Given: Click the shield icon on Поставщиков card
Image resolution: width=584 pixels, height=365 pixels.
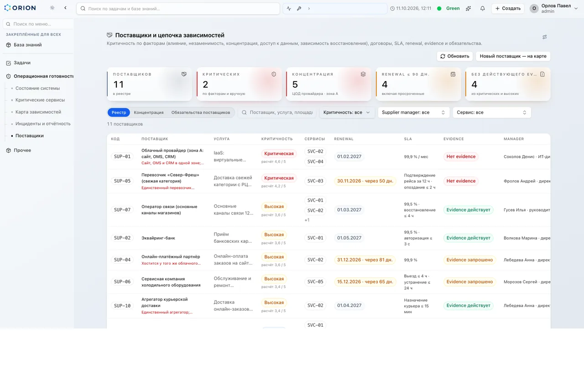Looking at the screenshot, I should click(184, 74).
